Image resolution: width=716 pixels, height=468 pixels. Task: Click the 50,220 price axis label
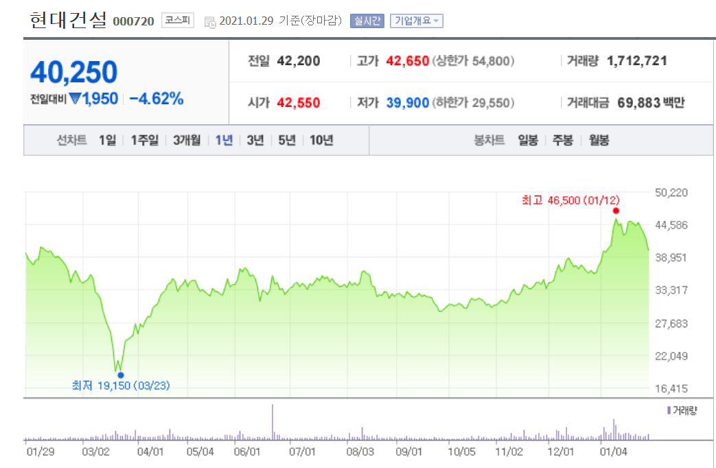tap(671, 193)
